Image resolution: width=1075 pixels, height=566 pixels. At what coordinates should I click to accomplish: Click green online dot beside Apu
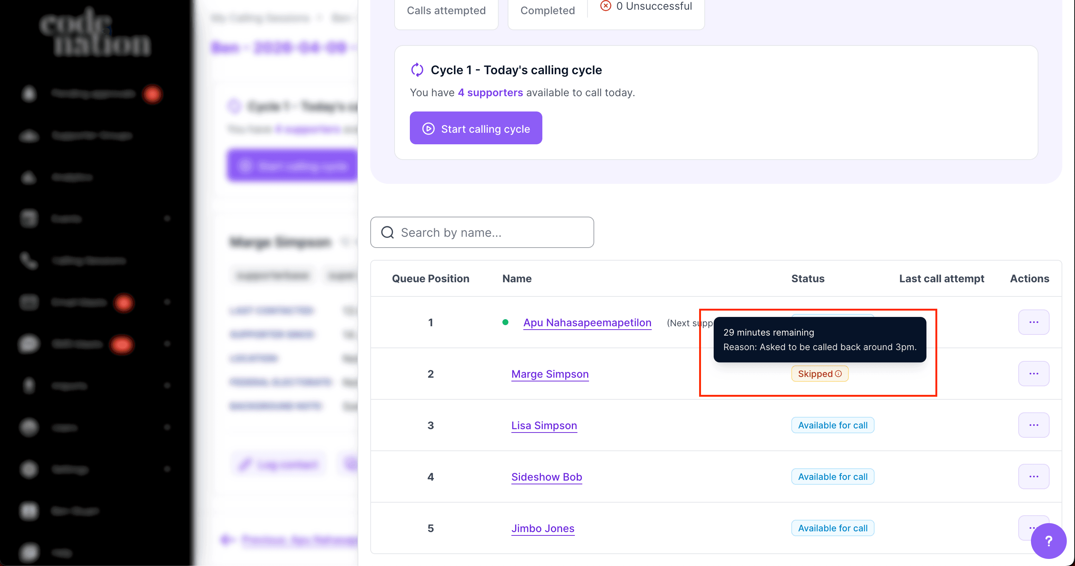click(505, 322)
